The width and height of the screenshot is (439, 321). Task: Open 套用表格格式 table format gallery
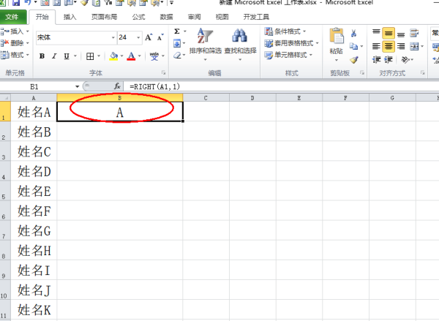tap(291, 43)
